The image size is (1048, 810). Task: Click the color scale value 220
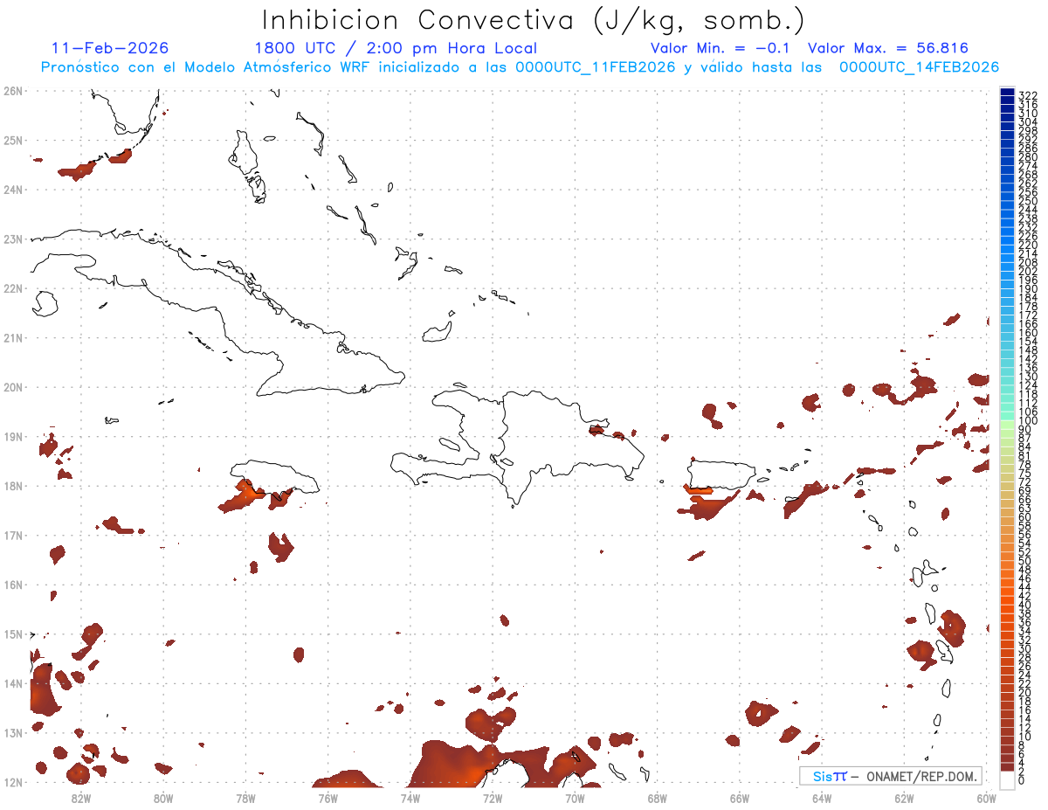[1027, 245]
